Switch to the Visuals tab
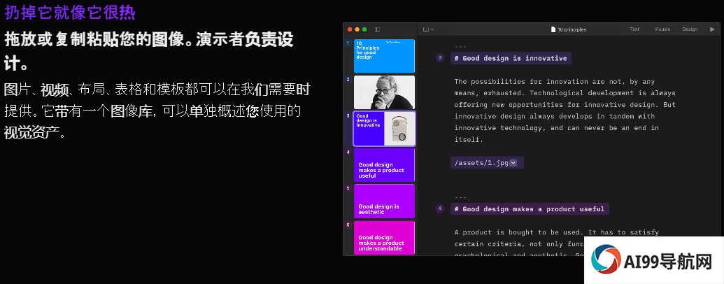This screenshot has width=724, height=284. tap(662, 29)
